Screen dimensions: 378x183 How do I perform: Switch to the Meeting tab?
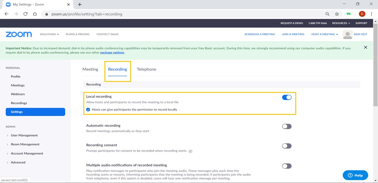pyautogui.click(x=90, y=69)
